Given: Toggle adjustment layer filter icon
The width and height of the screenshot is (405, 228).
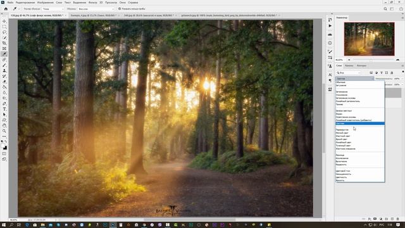Looking at the screenshot, I should click(x=377, y=73).
